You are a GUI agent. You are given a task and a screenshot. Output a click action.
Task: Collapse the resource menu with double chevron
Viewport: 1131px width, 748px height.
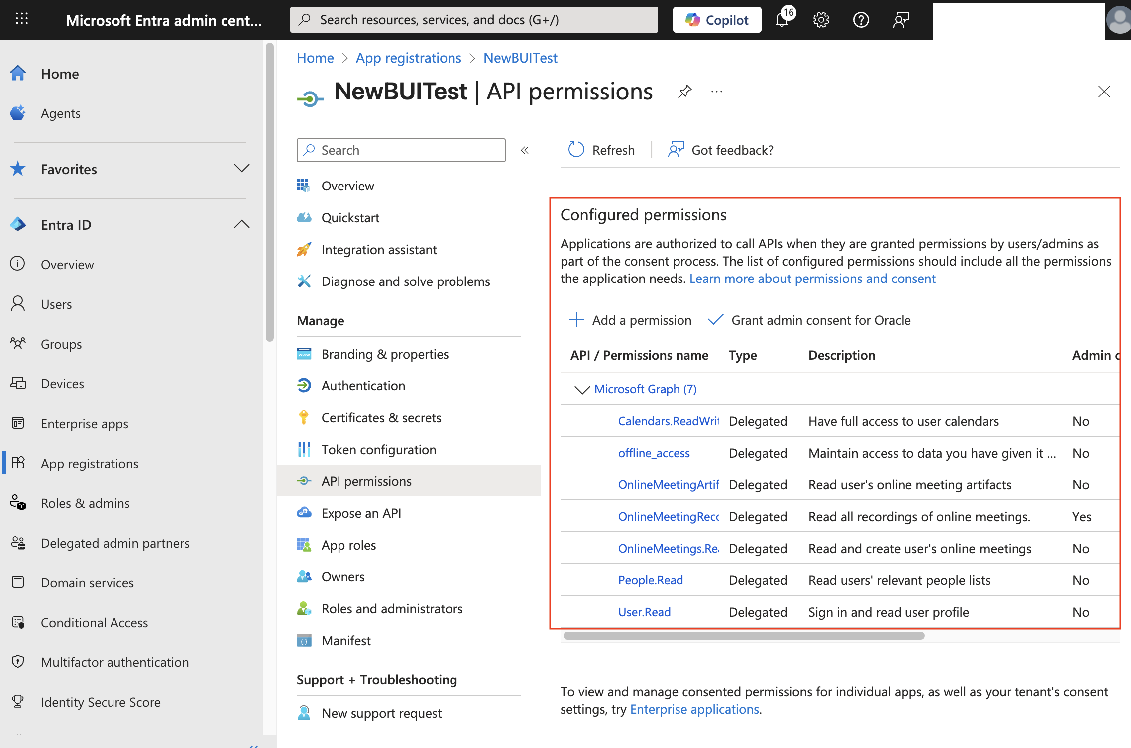(x=525, y=150)
